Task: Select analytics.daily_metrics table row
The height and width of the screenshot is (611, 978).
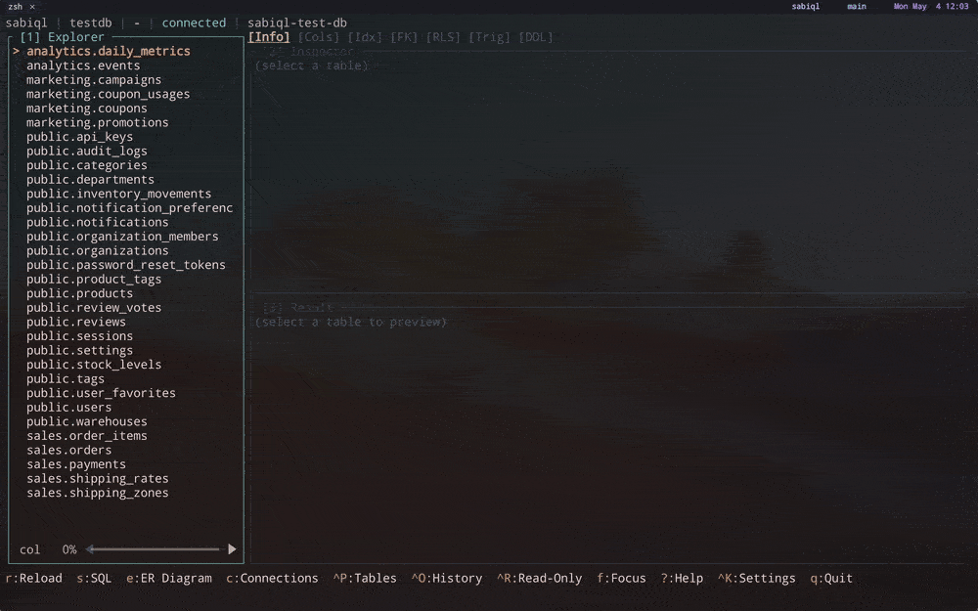Action: (108, 51)
